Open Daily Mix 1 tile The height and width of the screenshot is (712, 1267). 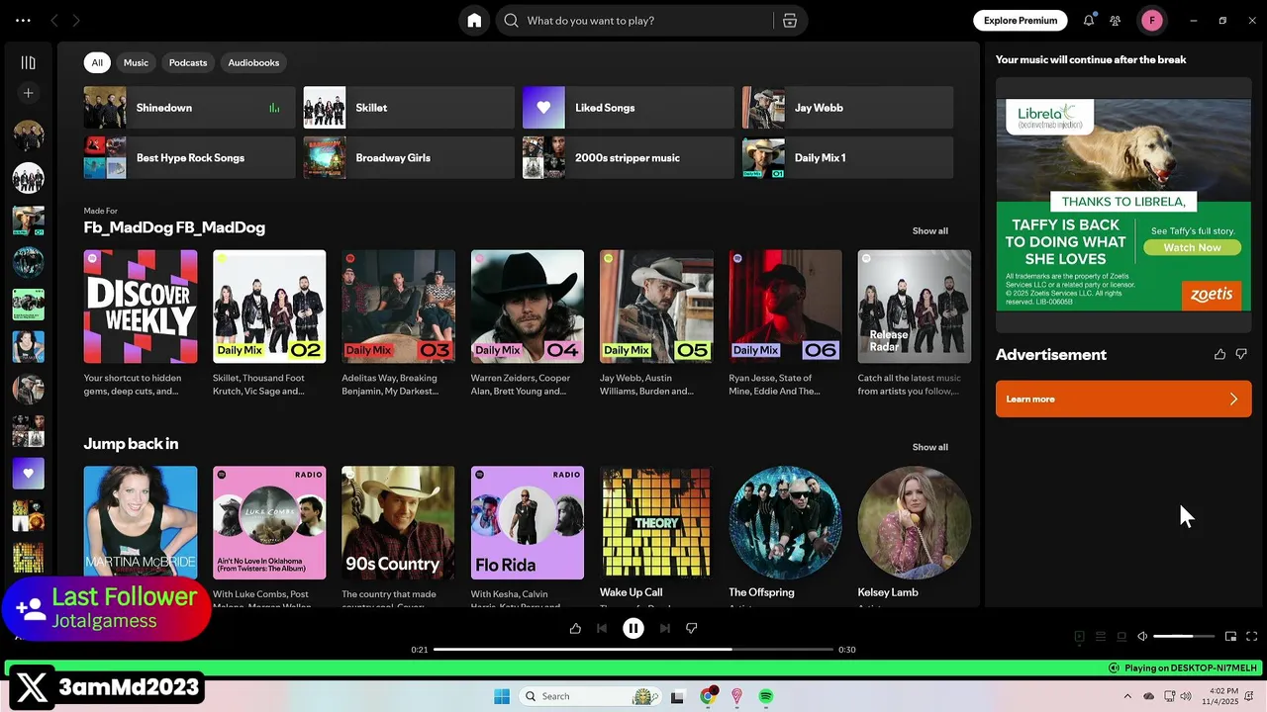tap(848, 157)
